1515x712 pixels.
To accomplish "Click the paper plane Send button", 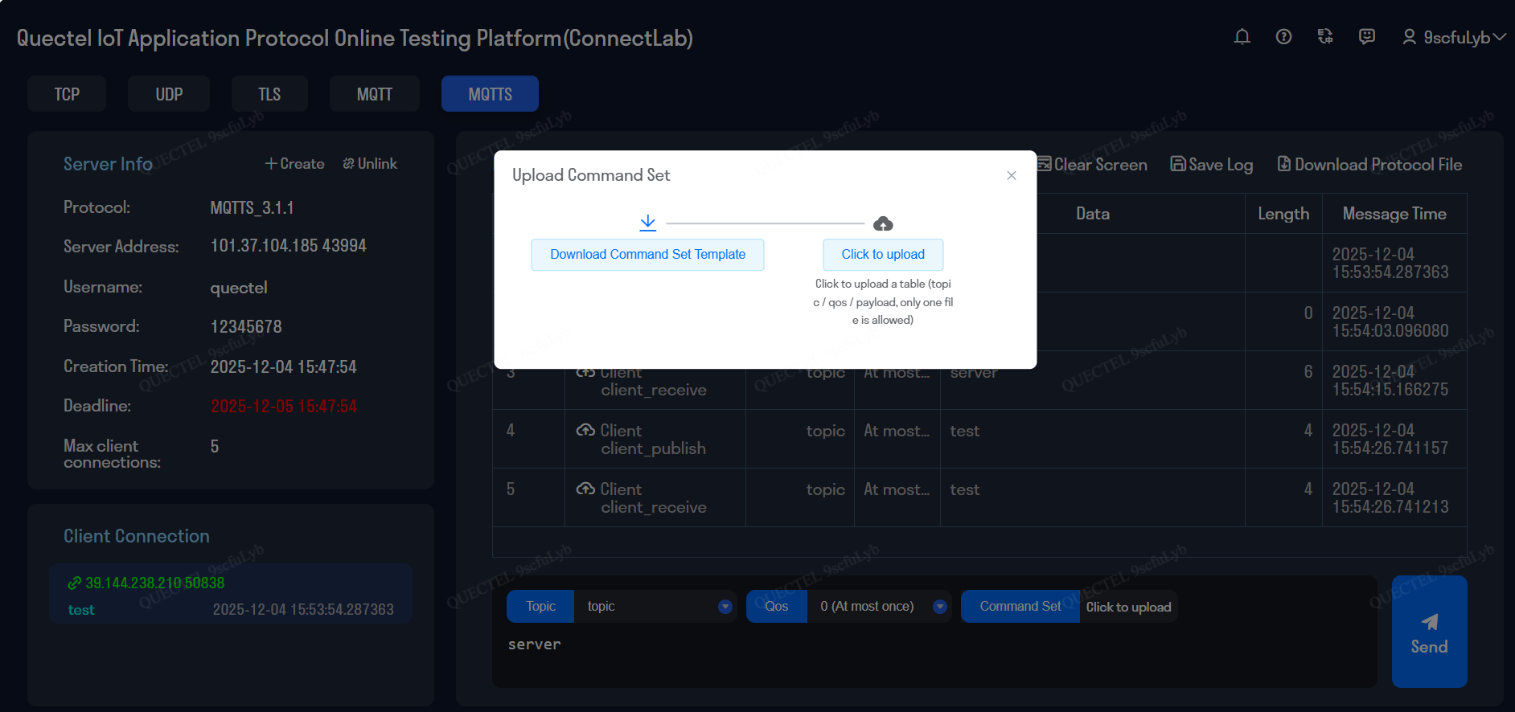I will 1429,632.
